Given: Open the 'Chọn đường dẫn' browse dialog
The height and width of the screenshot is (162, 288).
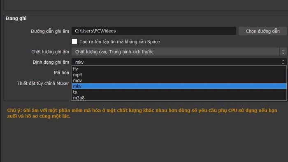Looking at the screenshot, I should click(262, 31).
